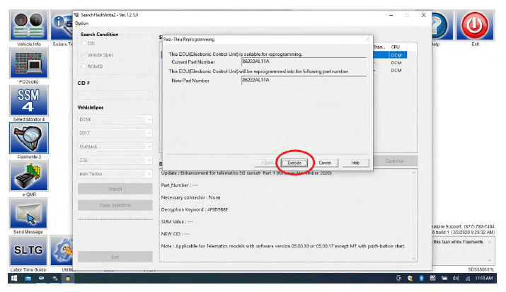Click the Continue button
The image size is (506, 292).
tap(394, 160)
